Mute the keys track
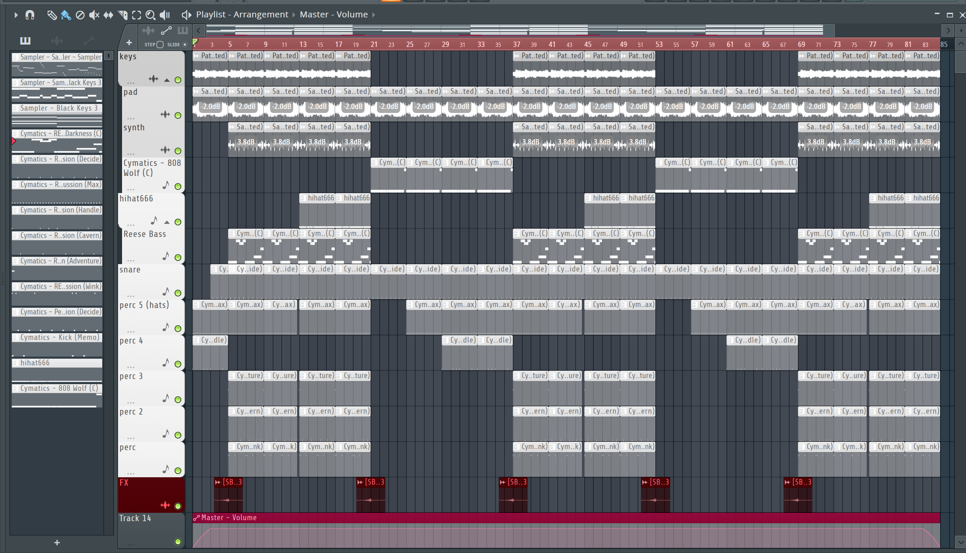The width and height of the screenshot is (966, 553). (178, 80)
